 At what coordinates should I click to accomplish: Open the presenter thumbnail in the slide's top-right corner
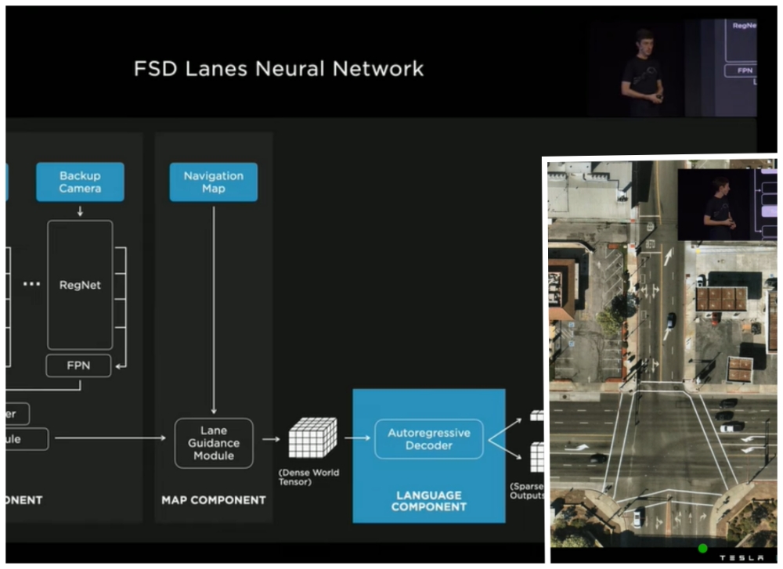click(x=672, y=67)
